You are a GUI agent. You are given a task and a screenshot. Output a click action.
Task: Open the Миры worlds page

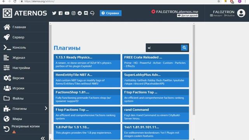[x=25, y=119]
